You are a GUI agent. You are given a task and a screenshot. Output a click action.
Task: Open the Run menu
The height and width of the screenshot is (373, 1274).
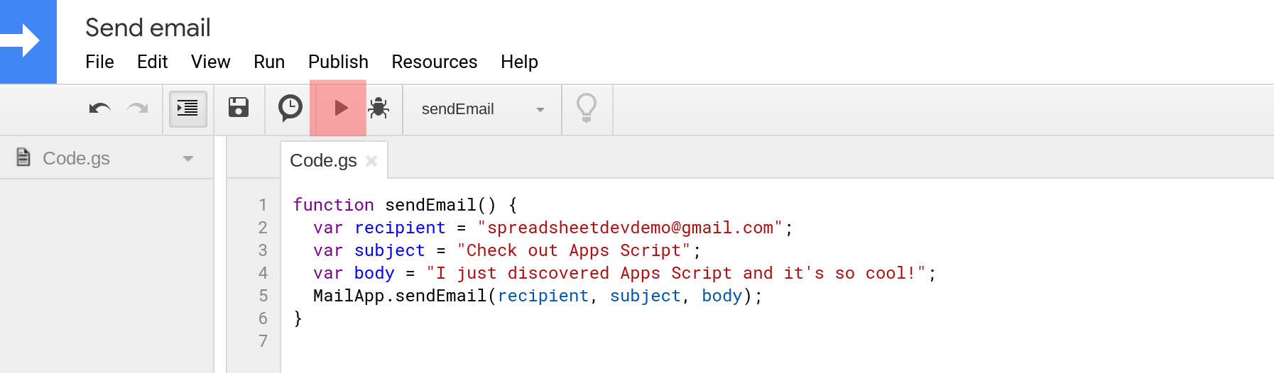(x=269, y=62)
